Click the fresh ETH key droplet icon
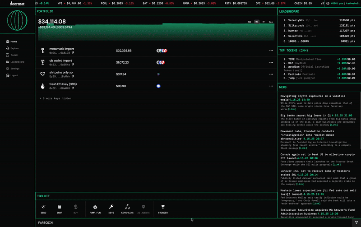Screen dimensions: 361x227 point(42,86)
